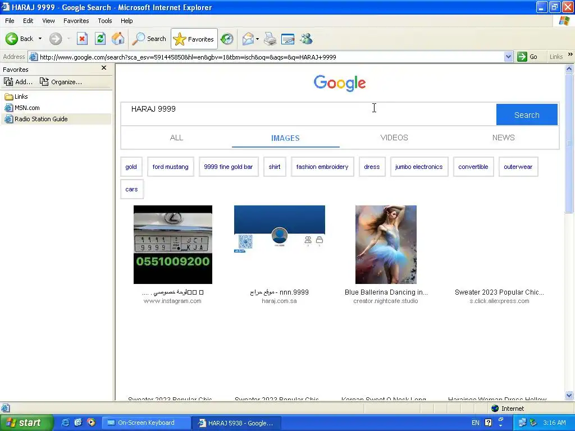Switch to the ALL results tab

pyautogui.click(x=176, y=138)
